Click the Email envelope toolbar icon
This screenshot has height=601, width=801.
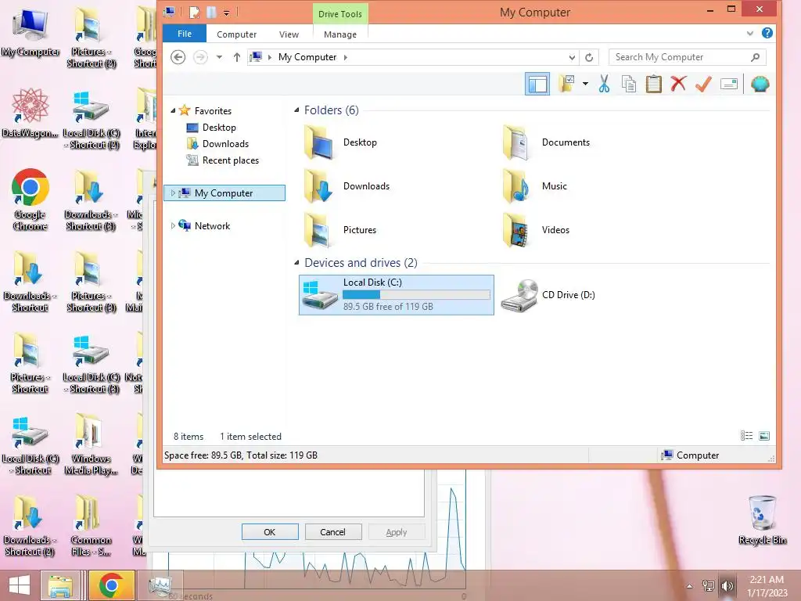point(729,84)
